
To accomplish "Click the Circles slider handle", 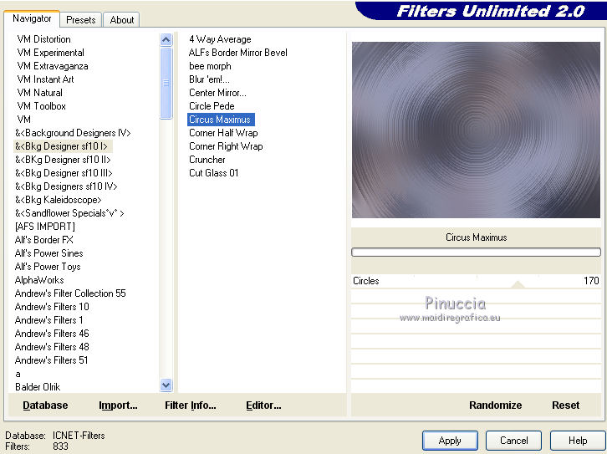I will point(518,284).
